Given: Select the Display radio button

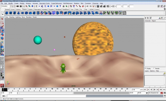Looking at the screenshot, I should (145, 68).
